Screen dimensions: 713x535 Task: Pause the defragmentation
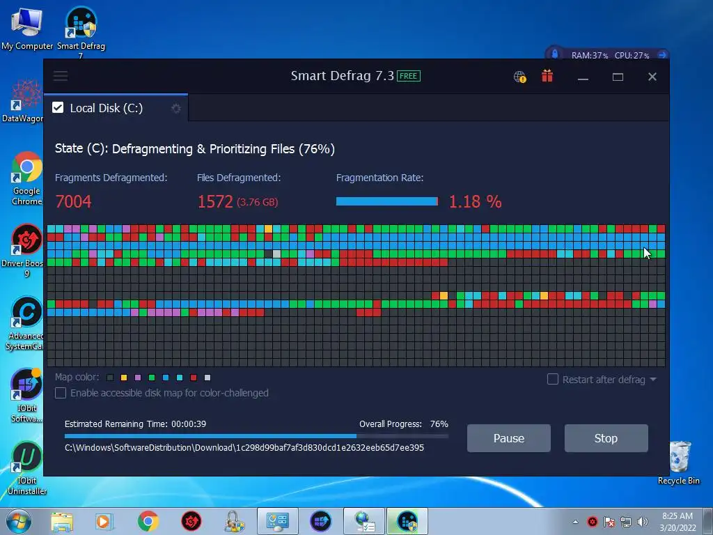click(509, 438)
